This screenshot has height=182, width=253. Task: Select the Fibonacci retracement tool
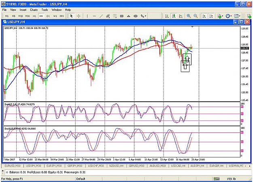[x=115, y=16]
